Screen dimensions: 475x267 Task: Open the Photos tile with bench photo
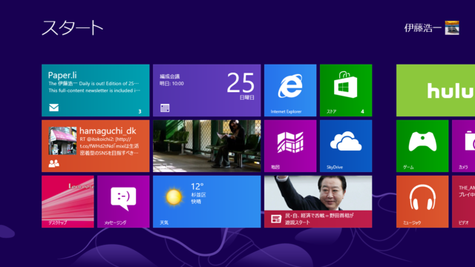tap(206, 146)
